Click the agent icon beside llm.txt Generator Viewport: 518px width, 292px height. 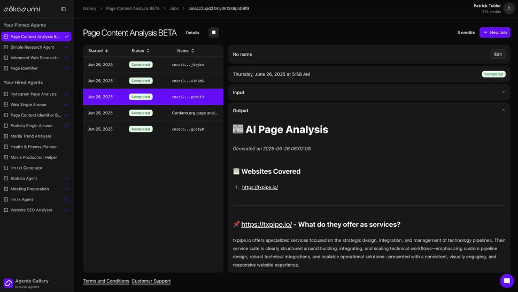6,168
